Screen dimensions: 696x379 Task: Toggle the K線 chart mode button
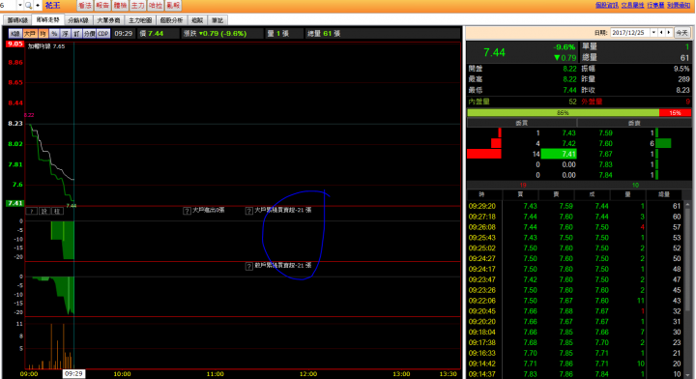tap(15, 33)
